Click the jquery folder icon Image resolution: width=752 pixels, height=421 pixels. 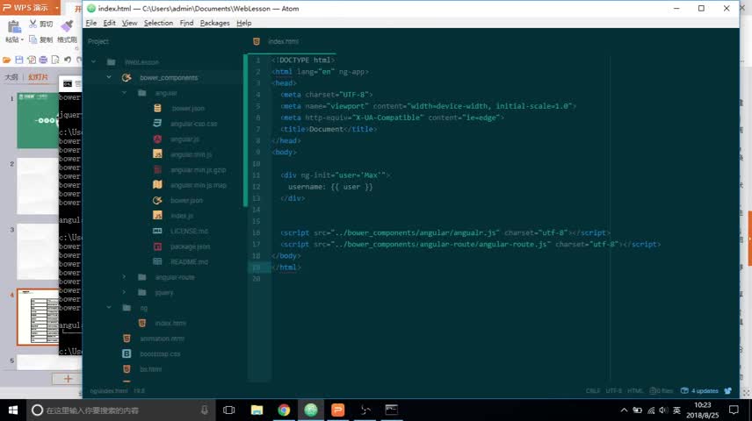(142, 292)
